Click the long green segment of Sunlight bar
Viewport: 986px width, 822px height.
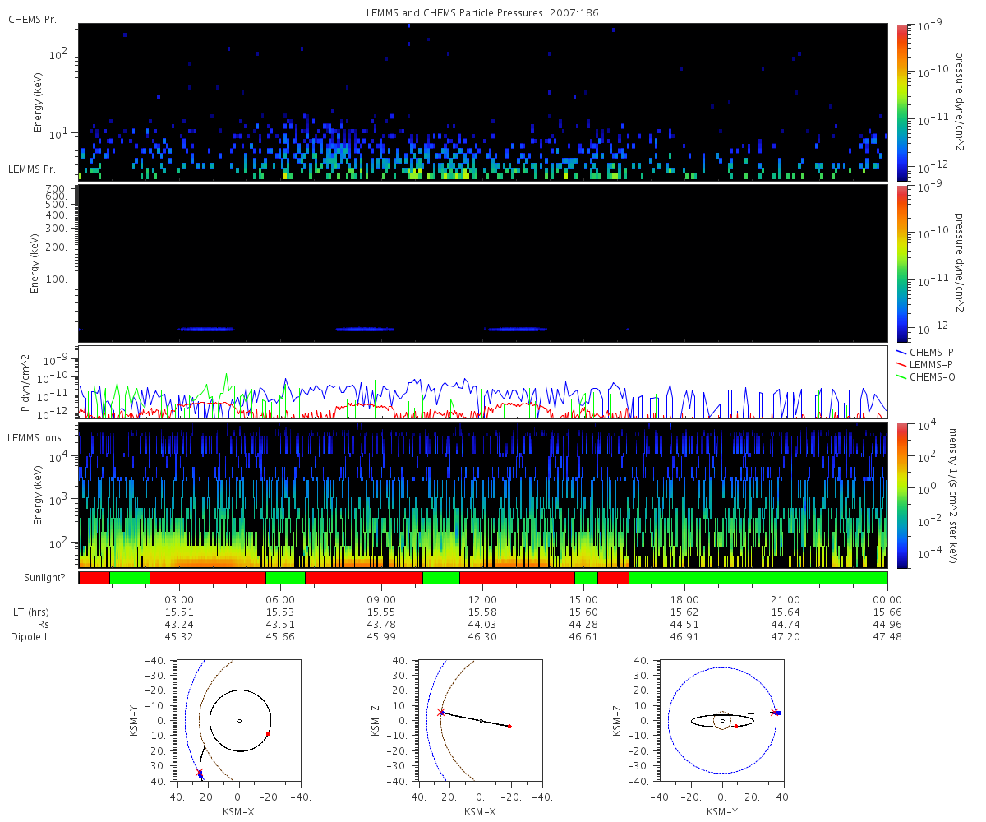coord(758,578)
